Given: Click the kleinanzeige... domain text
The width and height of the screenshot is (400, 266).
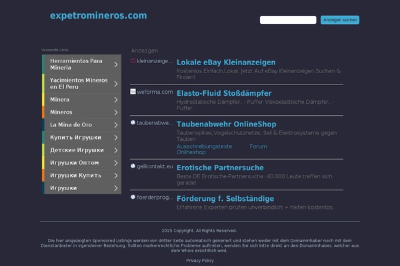Looking at the screenshot, I should (155, 61).
